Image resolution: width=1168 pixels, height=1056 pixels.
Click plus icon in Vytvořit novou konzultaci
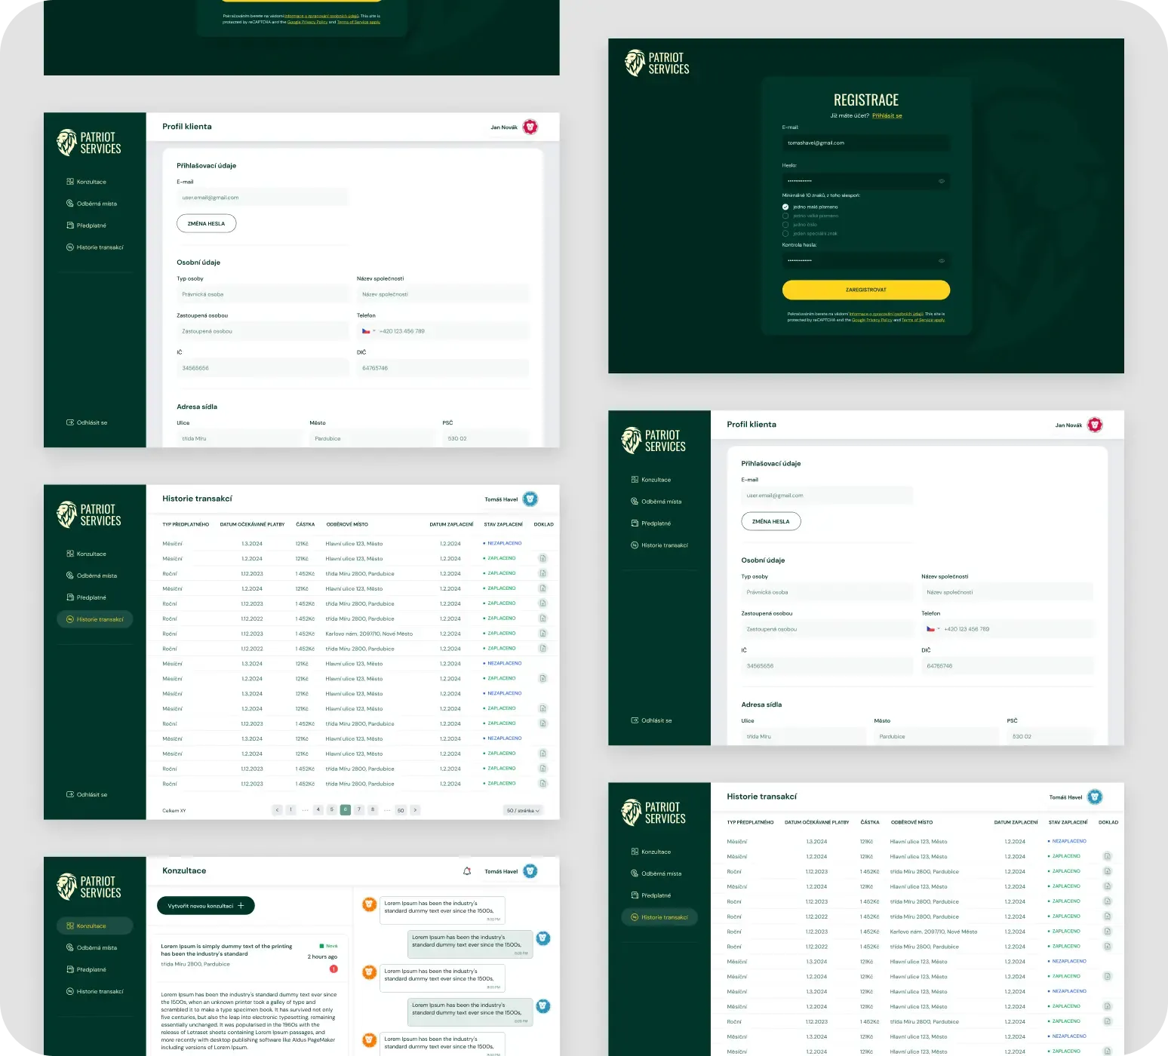(x=241, y=906)
